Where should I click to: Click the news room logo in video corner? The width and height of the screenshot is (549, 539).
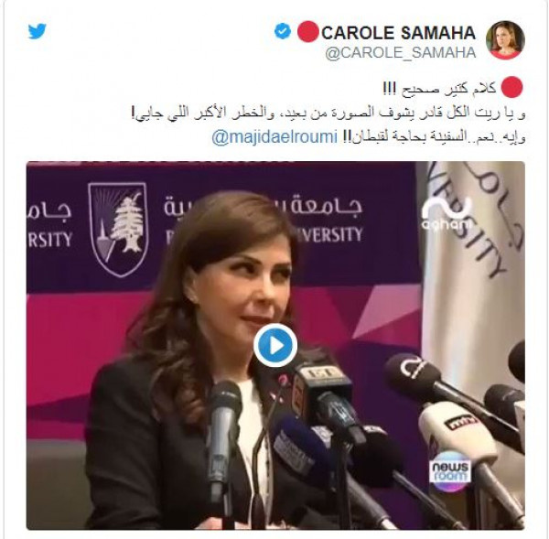[x=450, y=470]
